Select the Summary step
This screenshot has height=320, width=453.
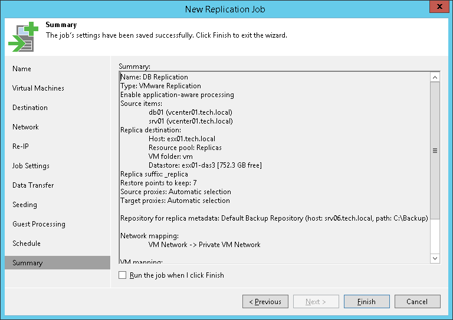pos(27,263)
